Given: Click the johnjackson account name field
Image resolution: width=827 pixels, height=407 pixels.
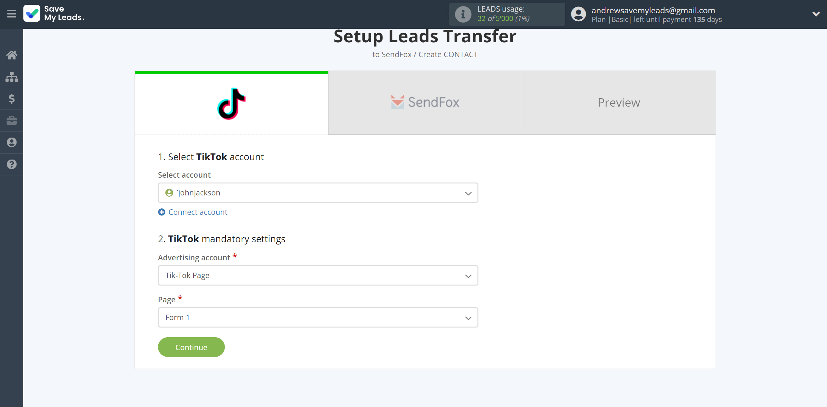Looking at the screenshot, I should pos(318,193).
